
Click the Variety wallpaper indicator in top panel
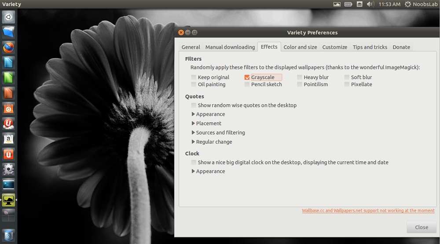[x=337, y=4]
